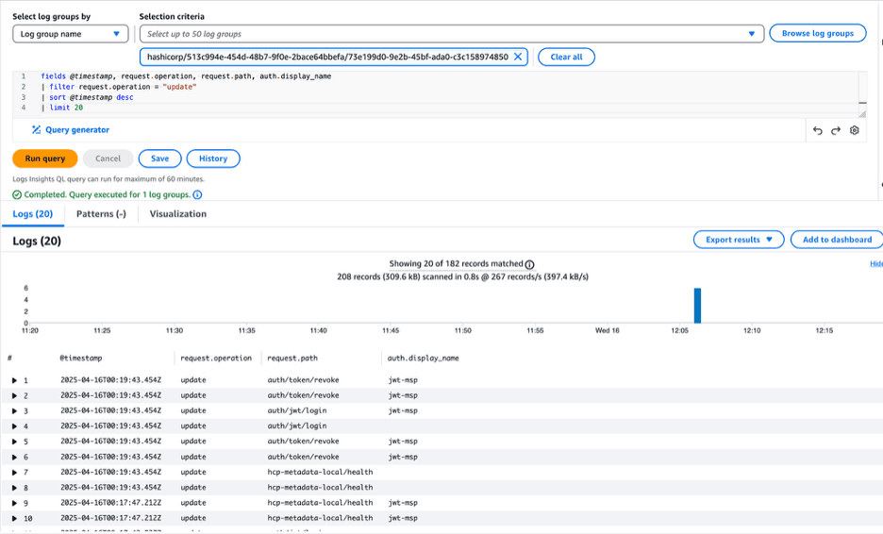Image resolution: width=883 pixels, height=534 pixels.
Task: Click the Run query button
Action: tap(45, 159)
